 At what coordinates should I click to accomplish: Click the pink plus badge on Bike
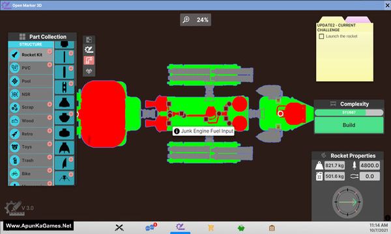[x=50, y=170]
